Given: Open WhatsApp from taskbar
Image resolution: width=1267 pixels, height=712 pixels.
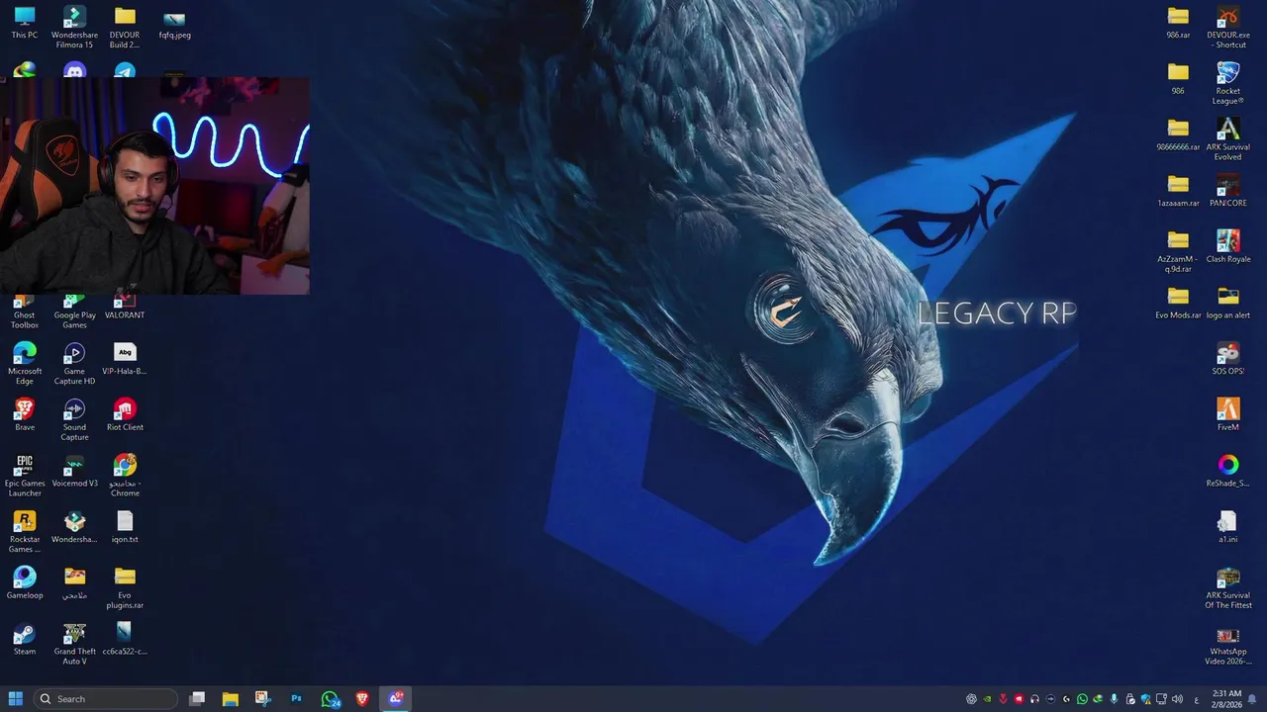Looking at the screenshot, I should [x=331, y=699].
